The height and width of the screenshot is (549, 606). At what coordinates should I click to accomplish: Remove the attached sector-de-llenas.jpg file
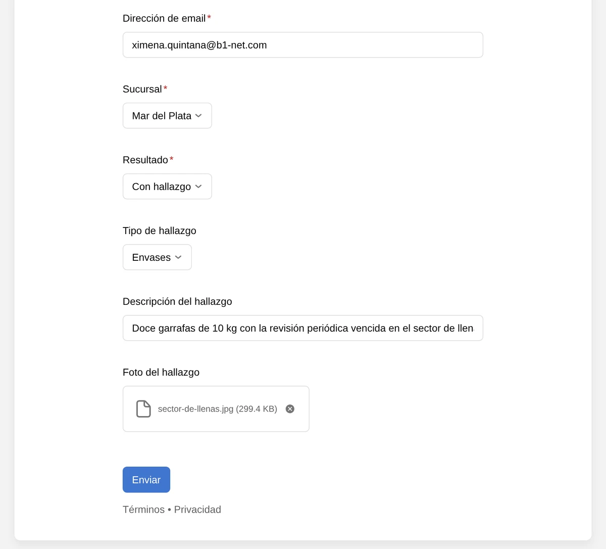tap(290, 409)
